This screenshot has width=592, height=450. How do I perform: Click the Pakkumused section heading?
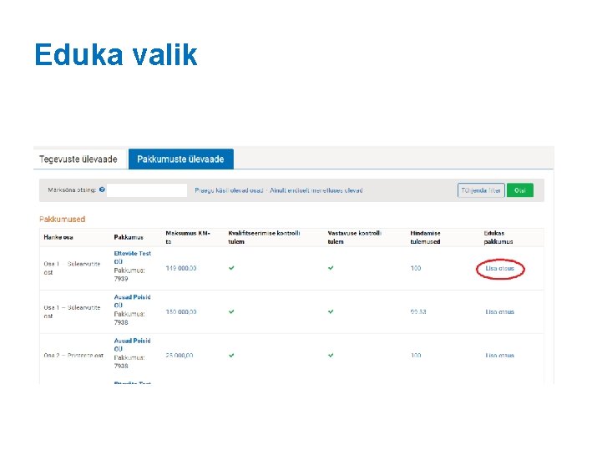[63, 220]
